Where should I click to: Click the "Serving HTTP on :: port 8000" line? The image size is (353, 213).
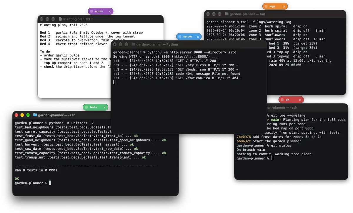(x=166, y=57)
